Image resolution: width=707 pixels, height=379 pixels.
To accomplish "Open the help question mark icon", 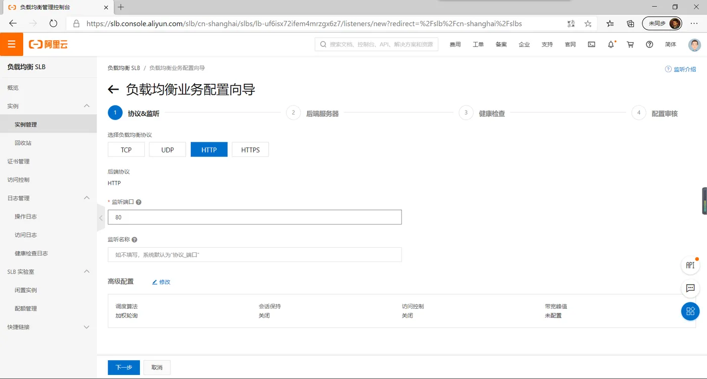I will click(649, 44).
